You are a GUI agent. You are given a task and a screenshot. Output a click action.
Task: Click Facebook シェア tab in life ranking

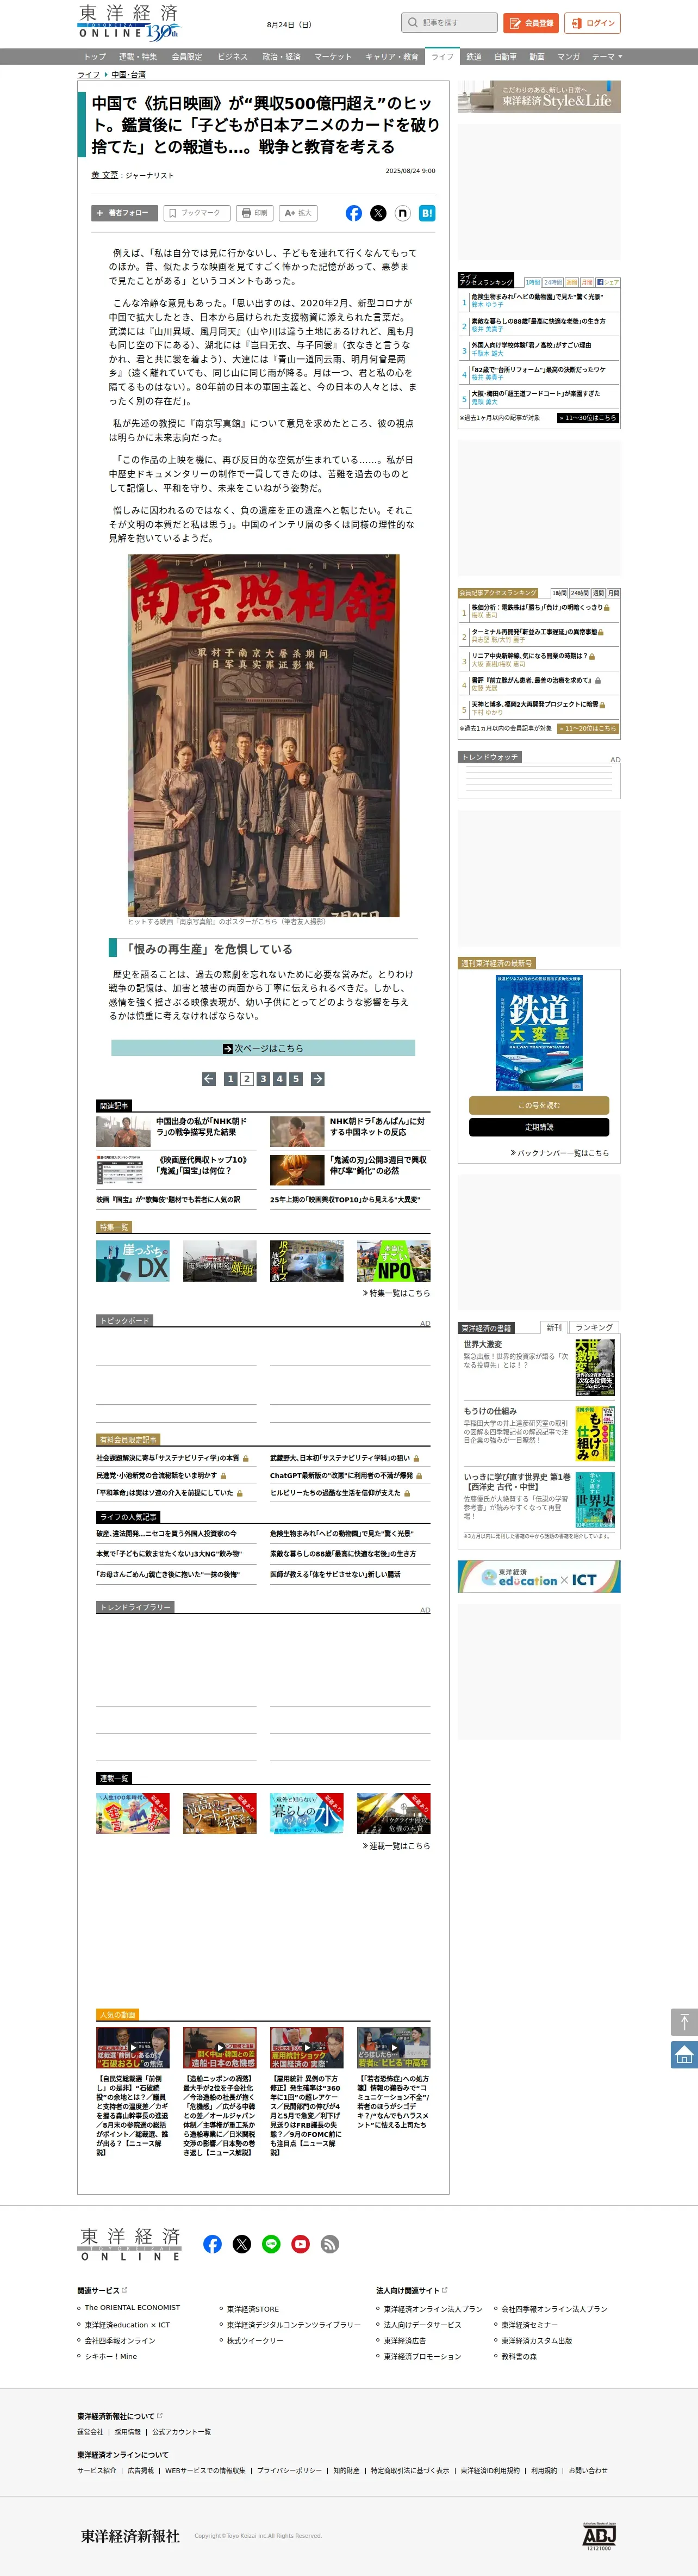[608, 282]
